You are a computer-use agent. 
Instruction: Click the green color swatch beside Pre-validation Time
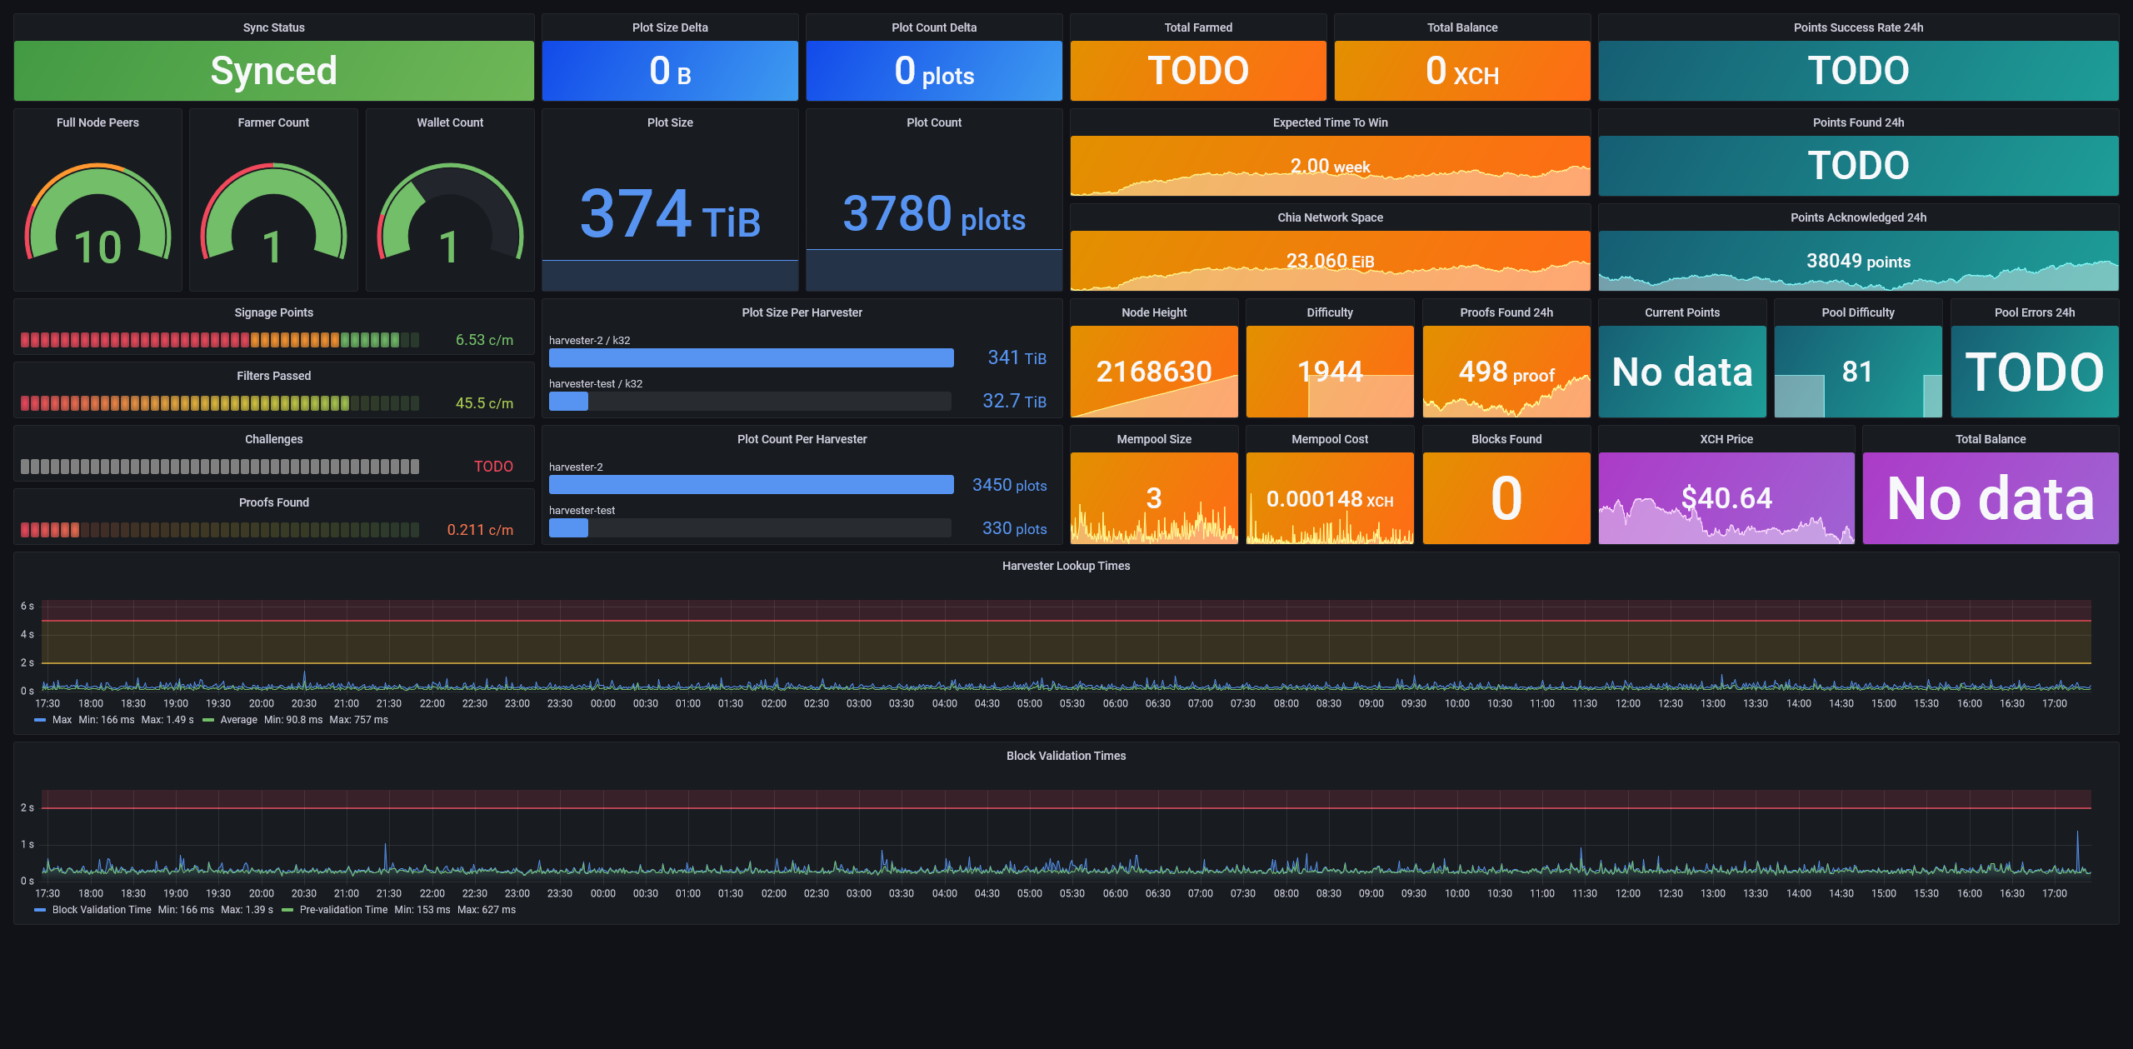pyautogui.click(x=287, y=910)
